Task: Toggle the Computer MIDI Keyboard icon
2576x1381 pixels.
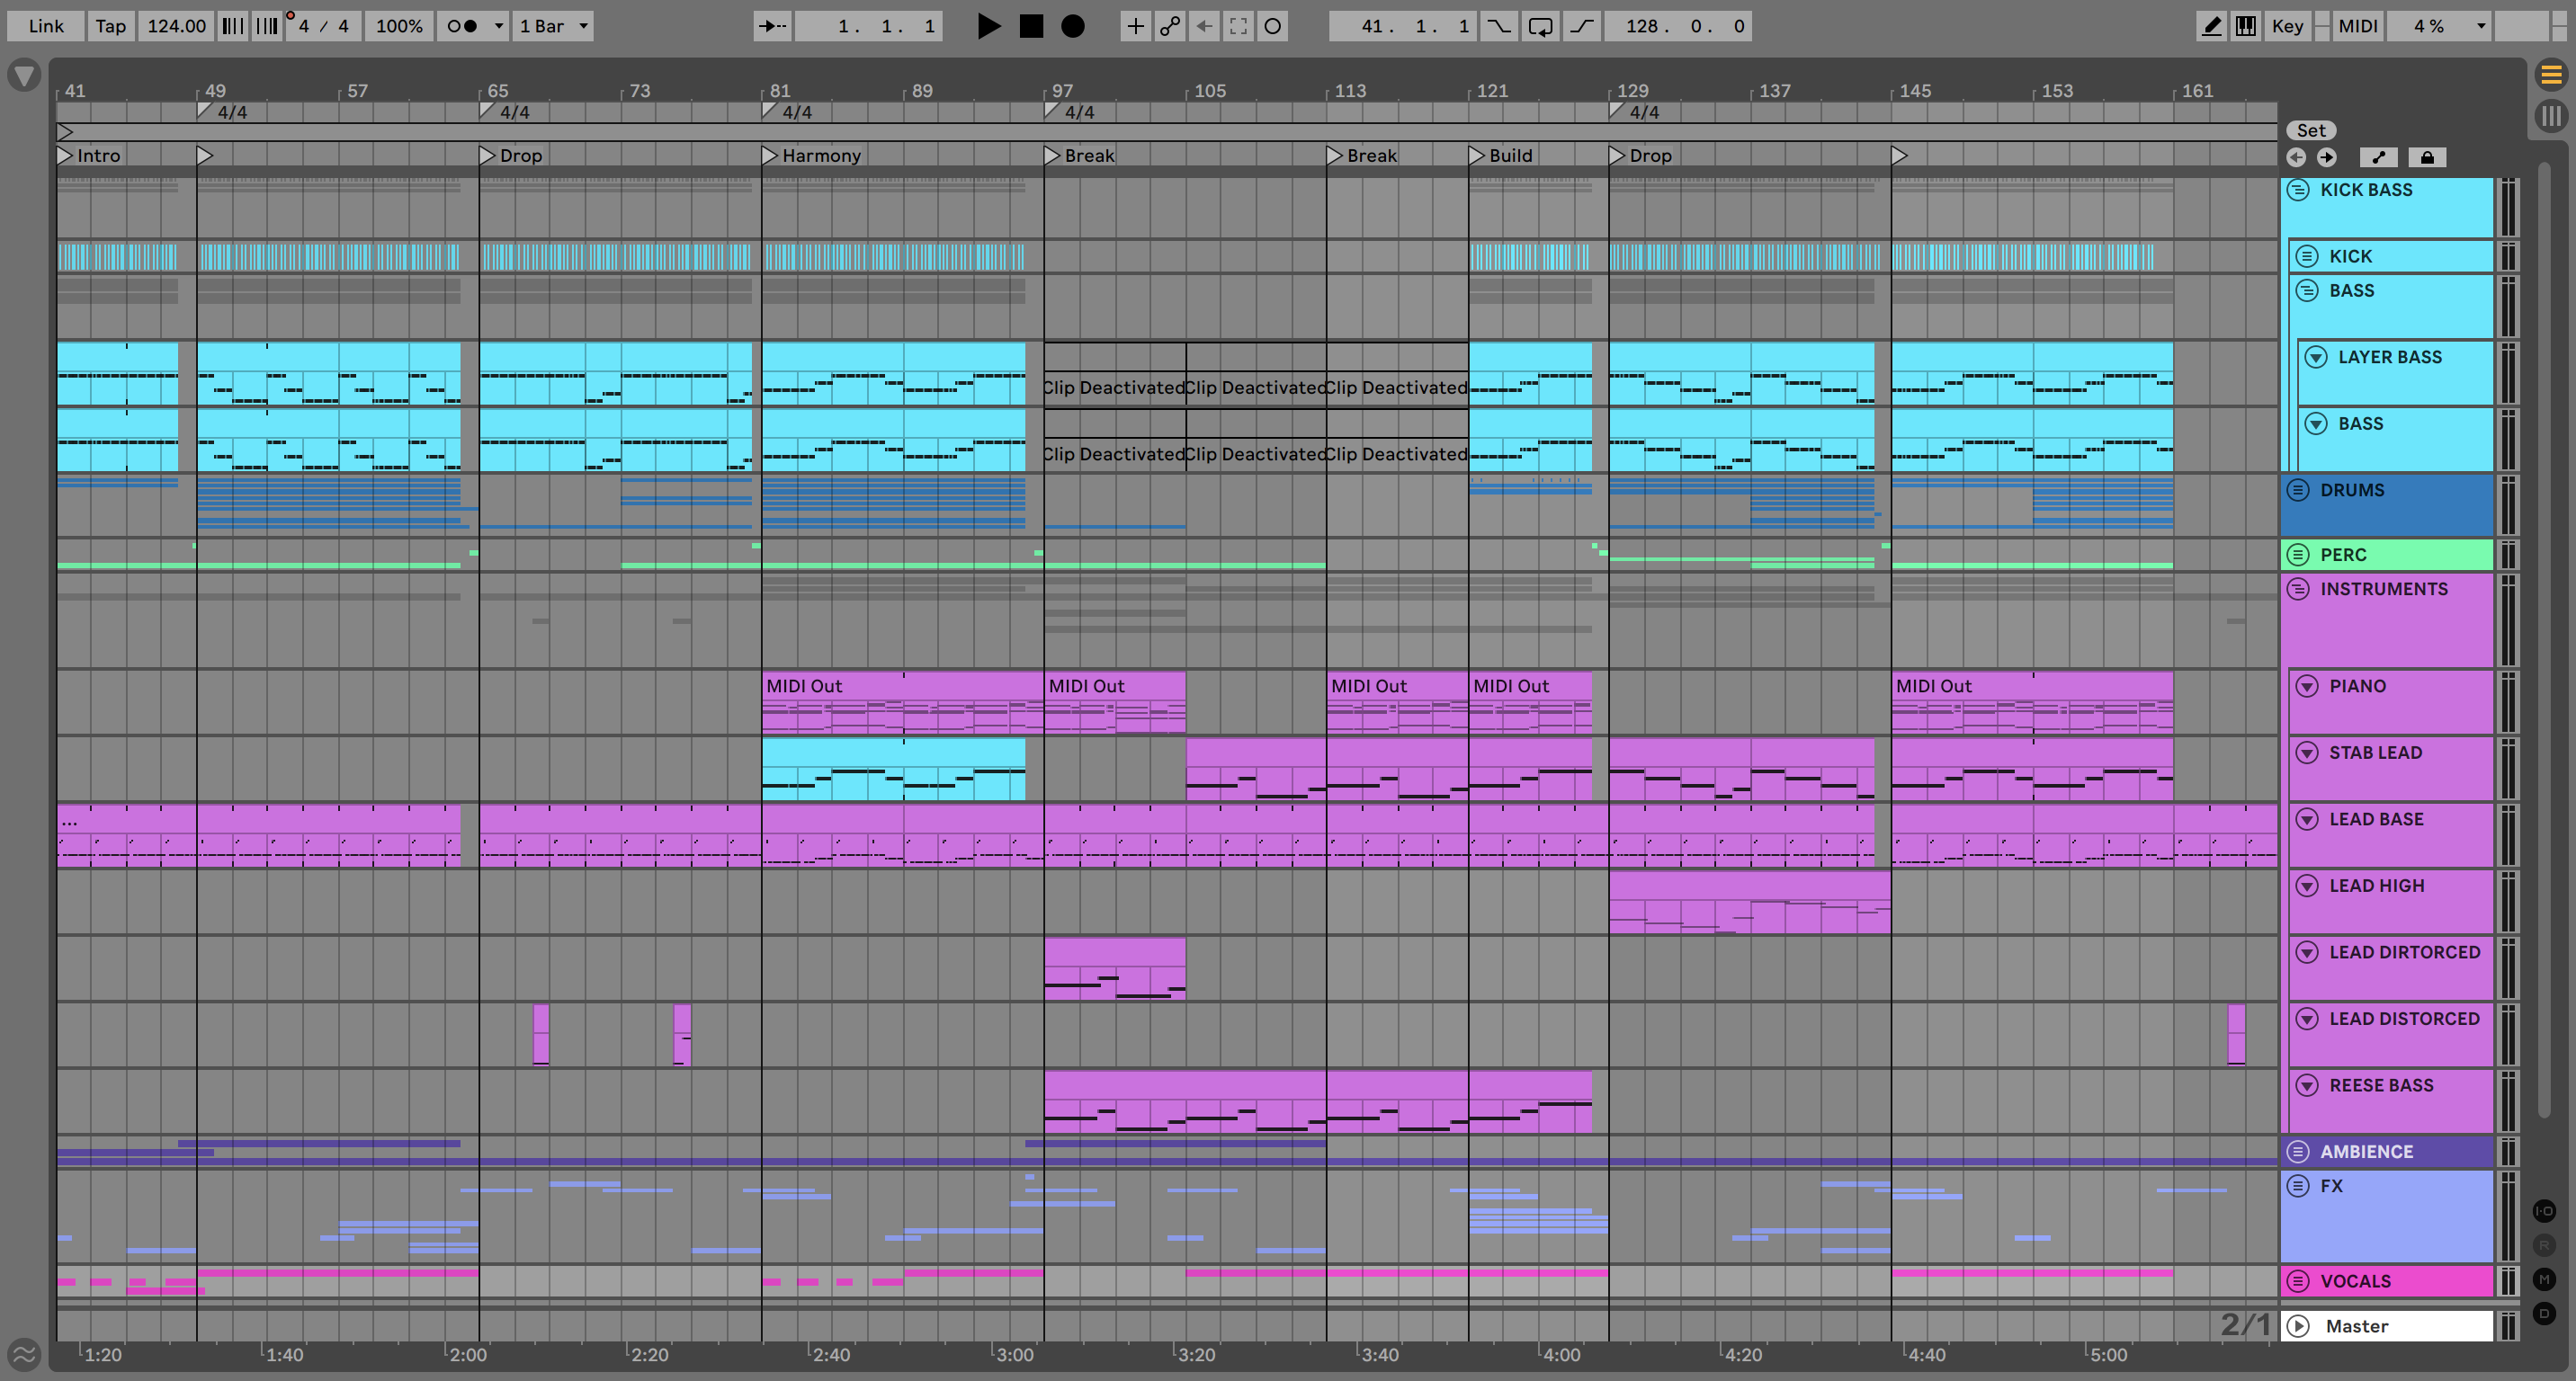Action: tap(2246, 26)
